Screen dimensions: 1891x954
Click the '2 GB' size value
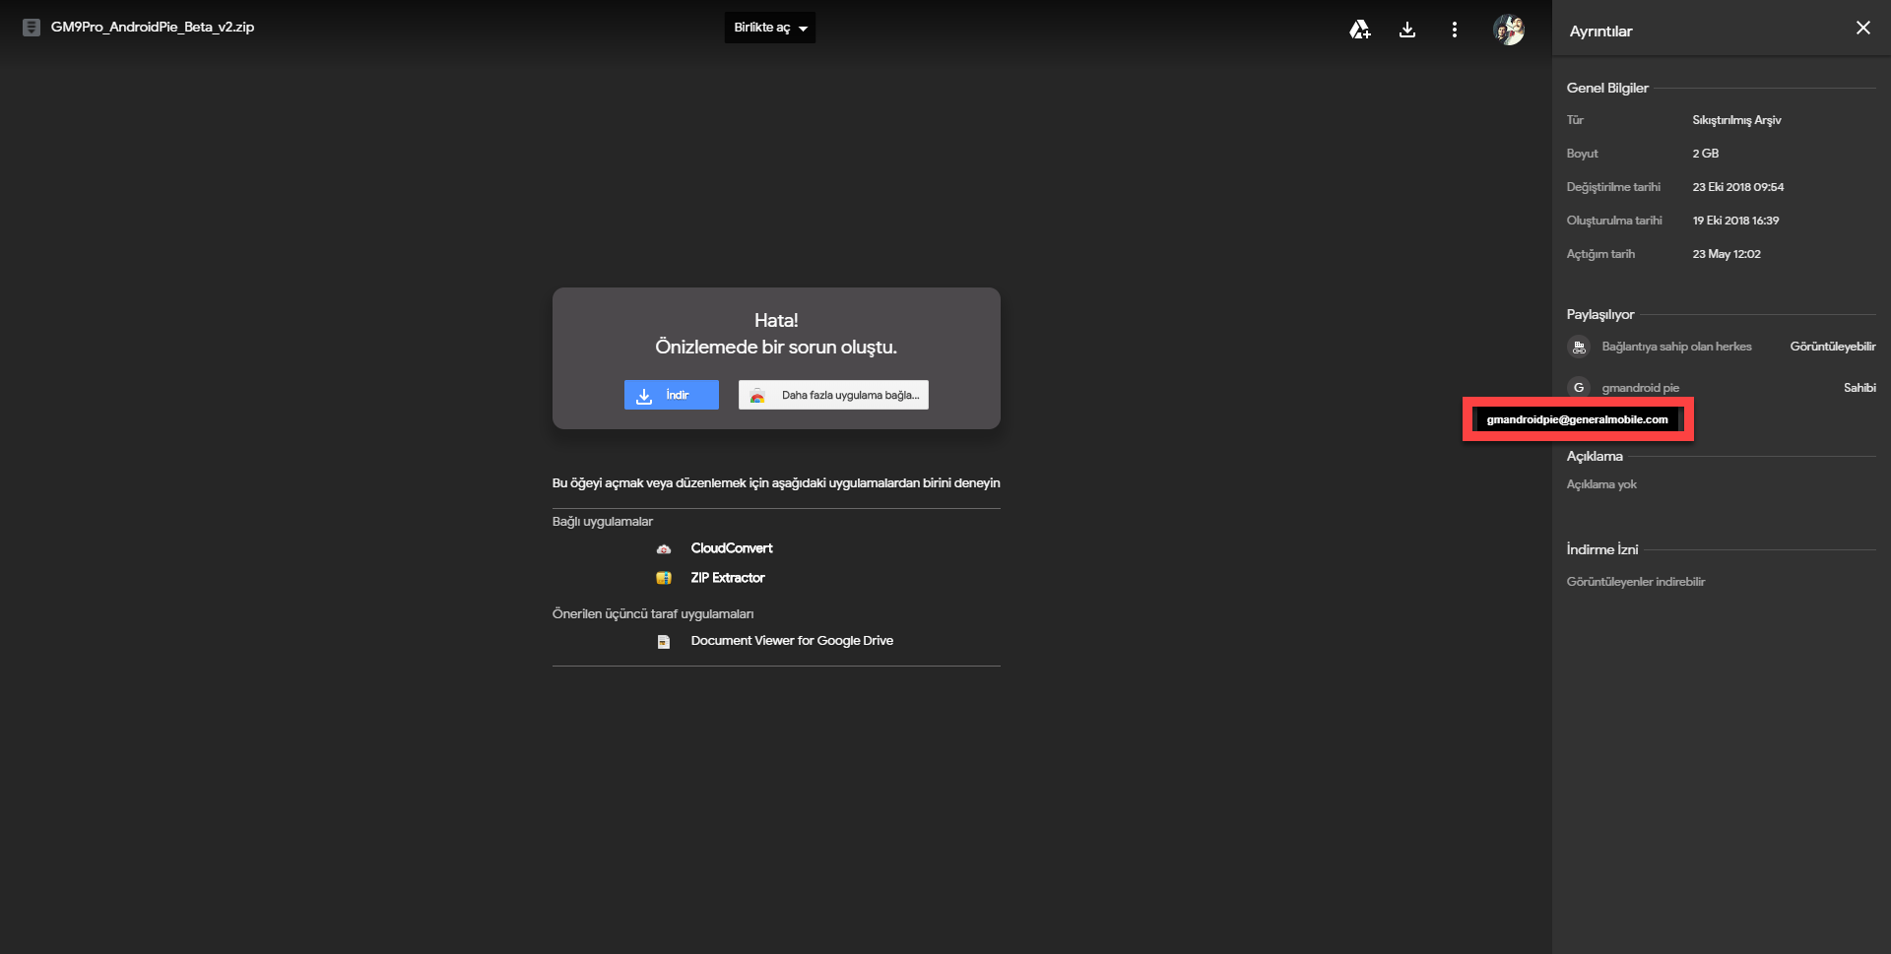[x=1706, y=154]
